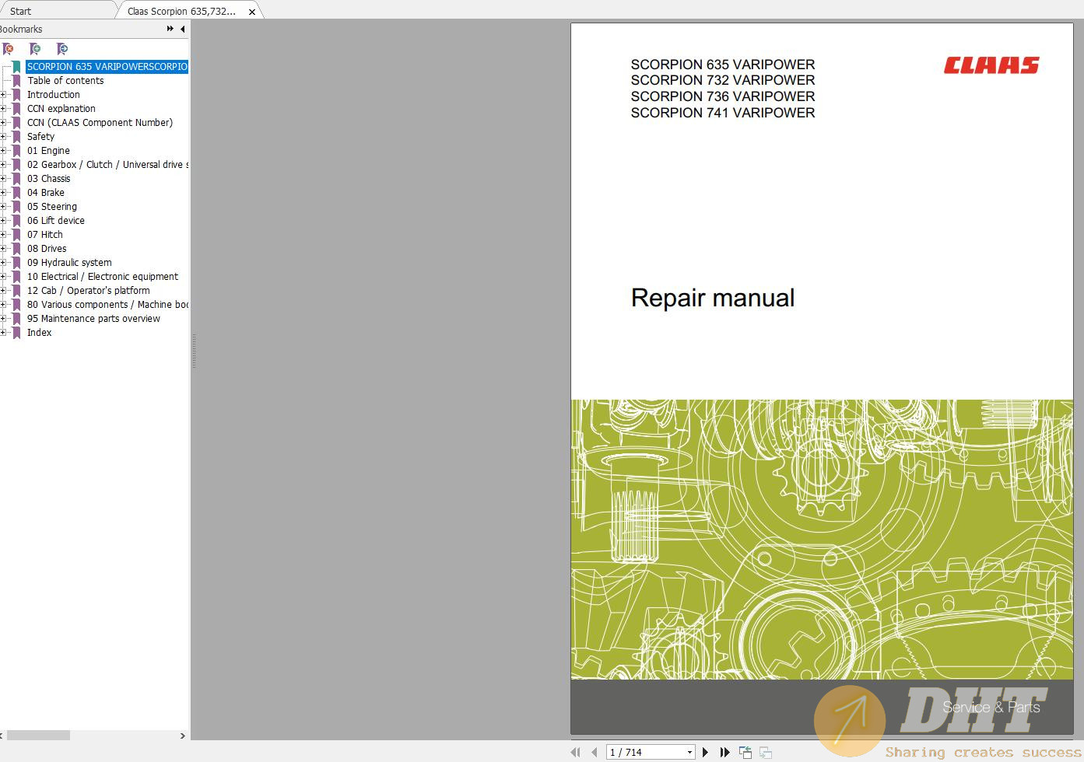The image size is (1084, 762).
Task: Jump to the last page
Action: [724, 752]
